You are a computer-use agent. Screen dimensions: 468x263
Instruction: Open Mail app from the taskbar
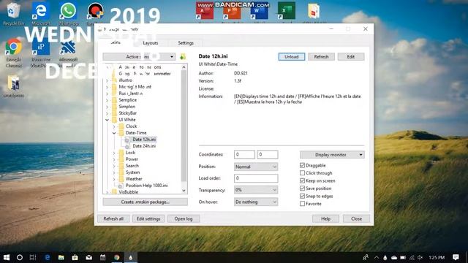(x=89, y=257)
